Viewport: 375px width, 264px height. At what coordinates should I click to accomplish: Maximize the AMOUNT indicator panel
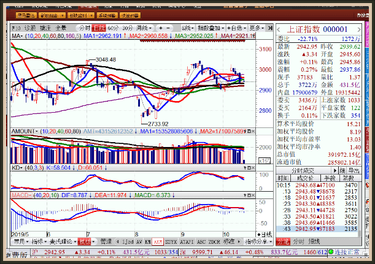[x=249, y=131]
